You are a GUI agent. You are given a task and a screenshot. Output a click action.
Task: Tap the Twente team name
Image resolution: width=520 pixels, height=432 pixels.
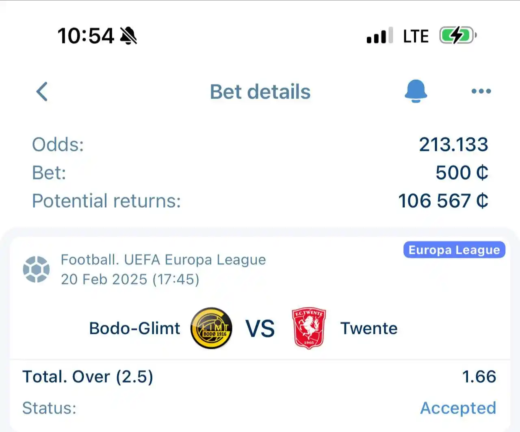[x=369, y=328]
